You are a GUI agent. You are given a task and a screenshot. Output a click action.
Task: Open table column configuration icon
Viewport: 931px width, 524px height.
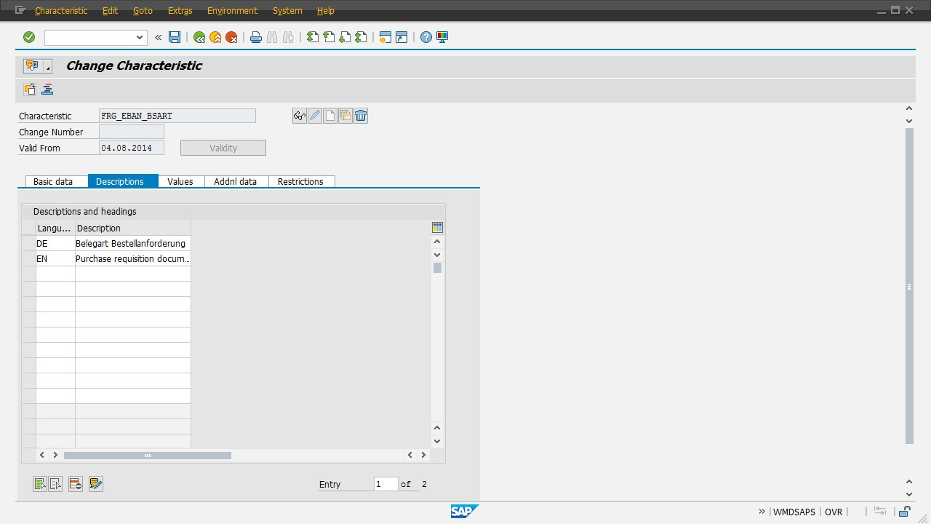[x=437, y=228]
